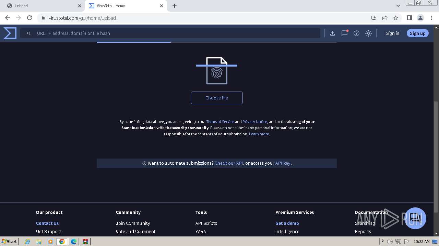This screenshot has height=246, width=439.
Task: Open API Scripts footer link
Action: tap(206, 223)
